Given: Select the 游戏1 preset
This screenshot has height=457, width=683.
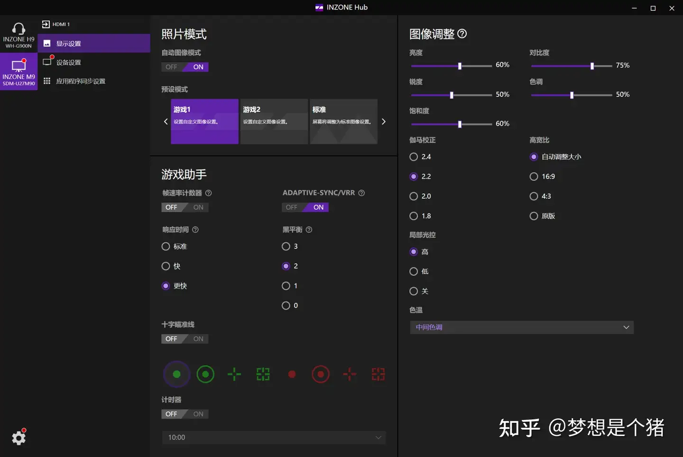Looking at the screenshot, I should pos(204,121).
